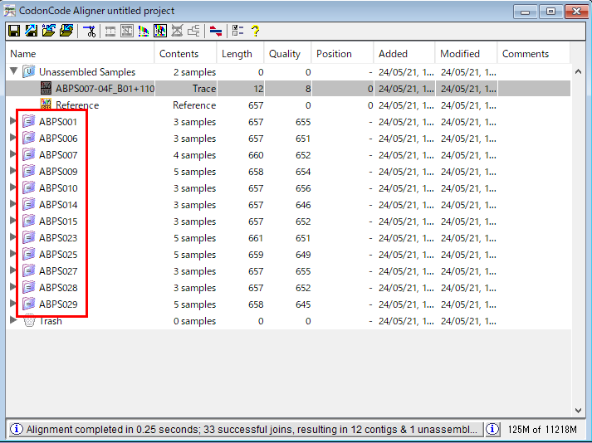The image size is (592, 443).
Task: Sort by the Length column header
Action: coord(237,54)
